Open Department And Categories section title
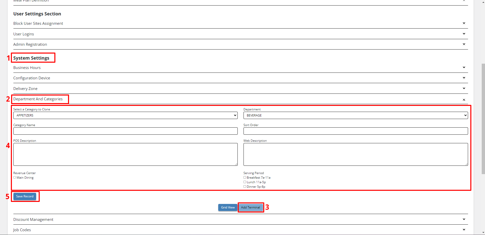The width and height of the screenshot is (485, 235). pos(38,99)
